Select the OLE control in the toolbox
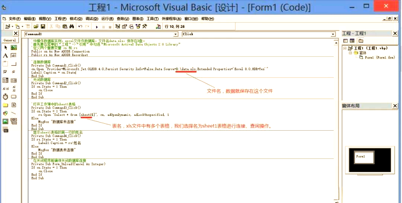 (5, 130)
